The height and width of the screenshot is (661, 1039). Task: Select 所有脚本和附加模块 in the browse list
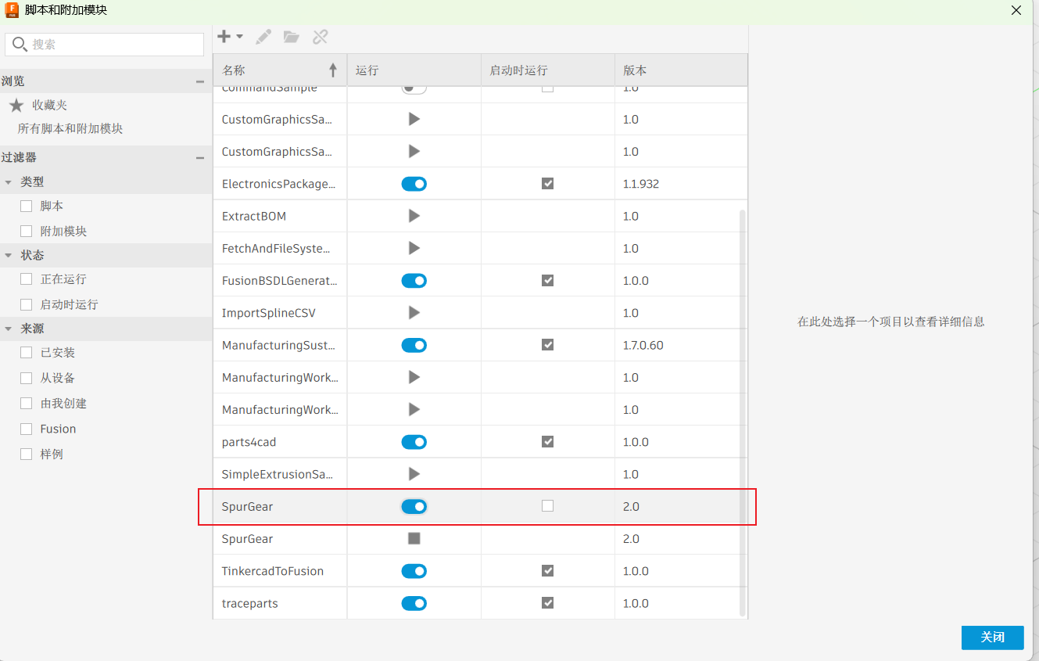click(x=70, y=128)
